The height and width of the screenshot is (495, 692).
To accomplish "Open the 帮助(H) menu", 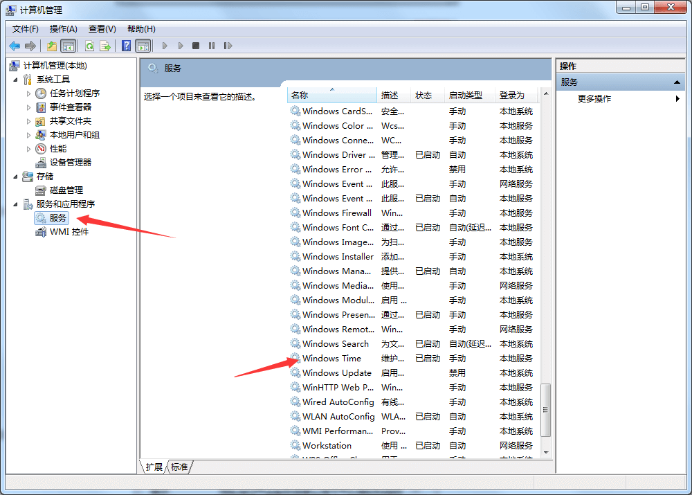I will pos(141,29).
